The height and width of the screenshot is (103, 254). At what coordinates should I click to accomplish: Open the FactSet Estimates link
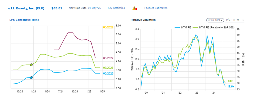click(156, 8)
